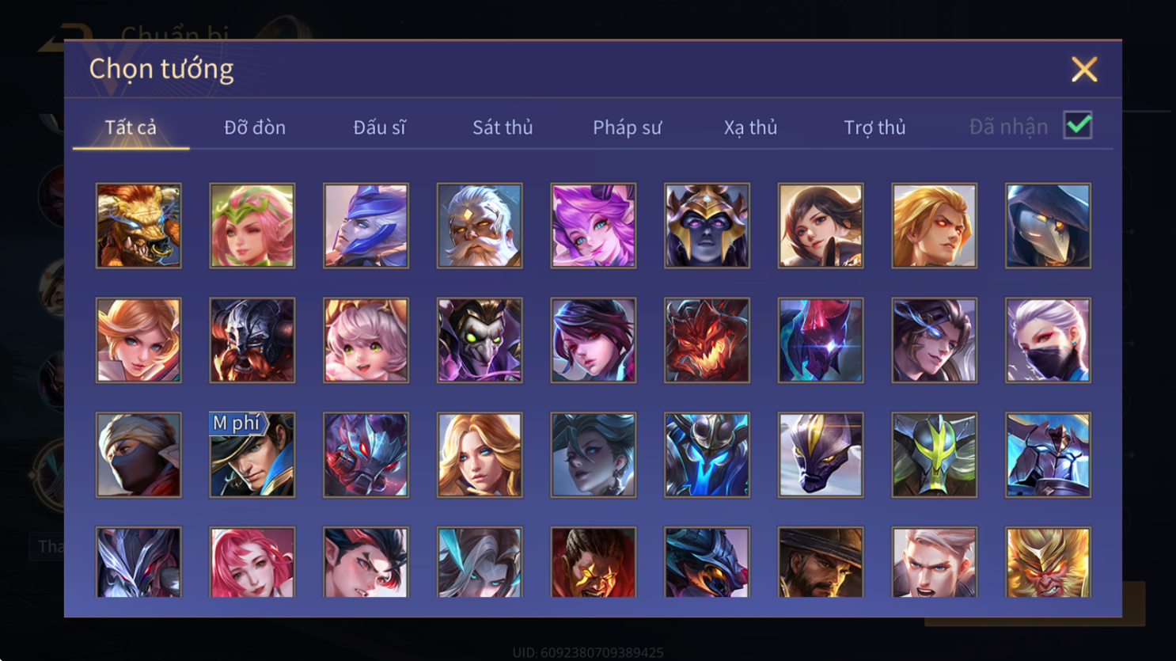Filter heroes by "Xạ thủ" tab

(x=750, y=127)
